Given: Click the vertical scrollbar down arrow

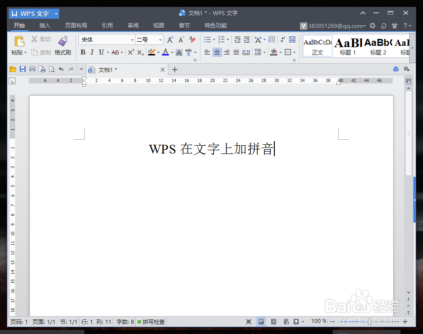Looking at the screenshot, I should [x=408, y=293].
